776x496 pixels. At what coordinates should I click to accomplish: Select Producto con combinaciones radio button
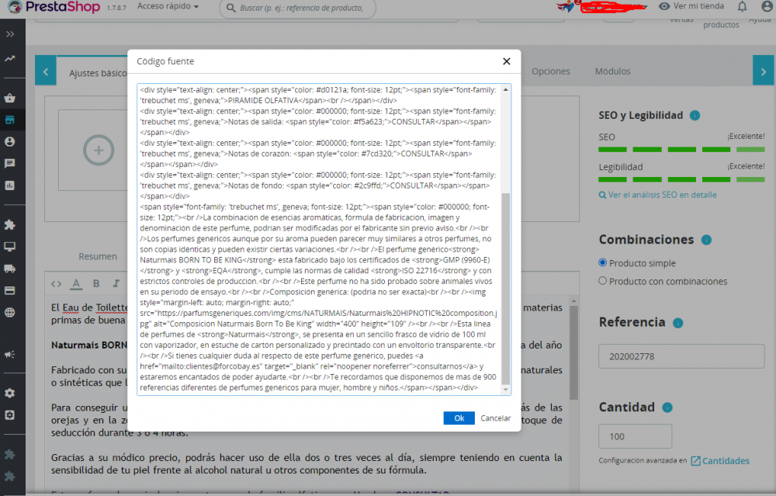tap(602, 281)
